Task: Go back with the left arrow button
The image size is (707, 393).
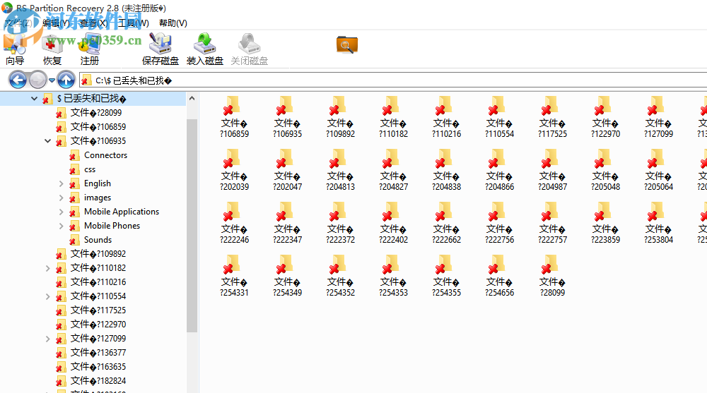Action: (18, 80)
